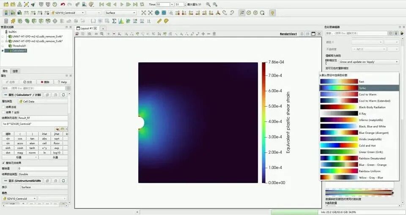The height and width of the screenshot is (215, 406).
Task: Check the 结果 T 坐标 checkbox
Action: (4, 112)
